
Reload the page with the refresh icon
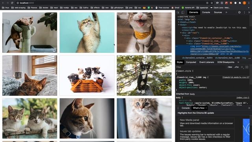pyautogui.click(x=12, y=3)
